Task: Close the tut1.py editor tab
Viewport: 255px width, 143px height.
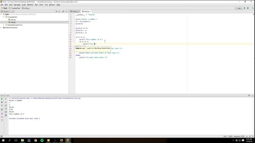Action: (x=79, y=12)
